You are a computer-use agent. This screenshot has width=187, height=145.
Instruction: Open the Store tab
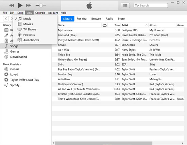[x=121, y=19]
